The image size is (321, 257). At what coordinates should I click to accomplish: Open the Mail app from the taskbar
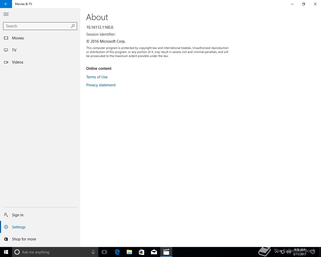154,252
